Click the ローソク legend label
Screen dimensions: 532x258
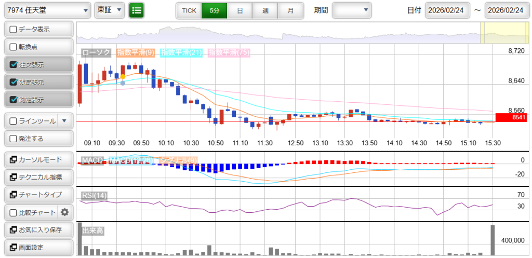97,52
